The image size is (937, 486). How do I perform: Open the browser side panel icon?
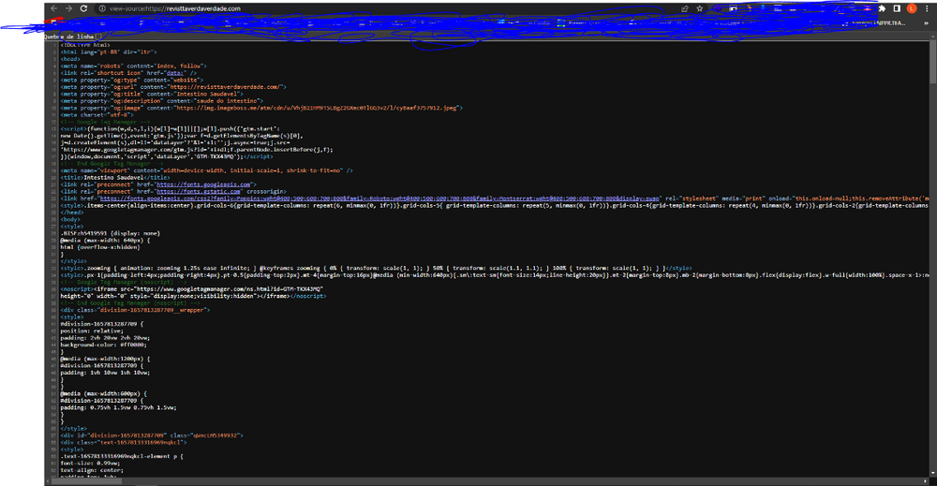coord(897,8)
